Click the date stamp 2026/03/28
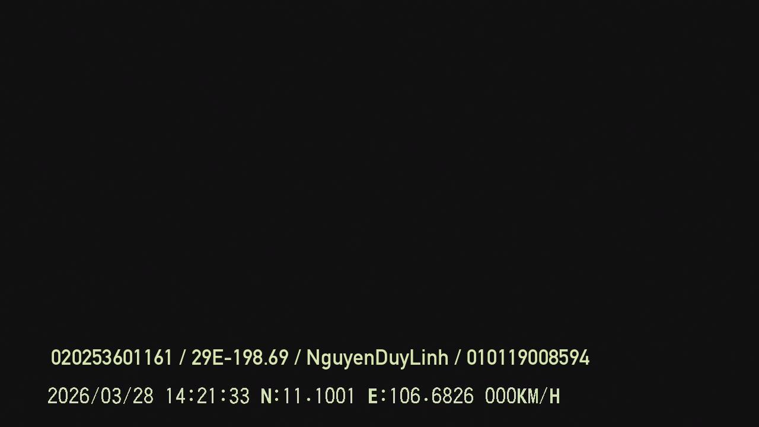The width and height of the screenshot is (759, 427). click(100, 396)
